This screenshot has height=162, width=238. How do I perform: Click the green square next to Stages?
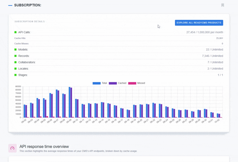click(15, 75)
